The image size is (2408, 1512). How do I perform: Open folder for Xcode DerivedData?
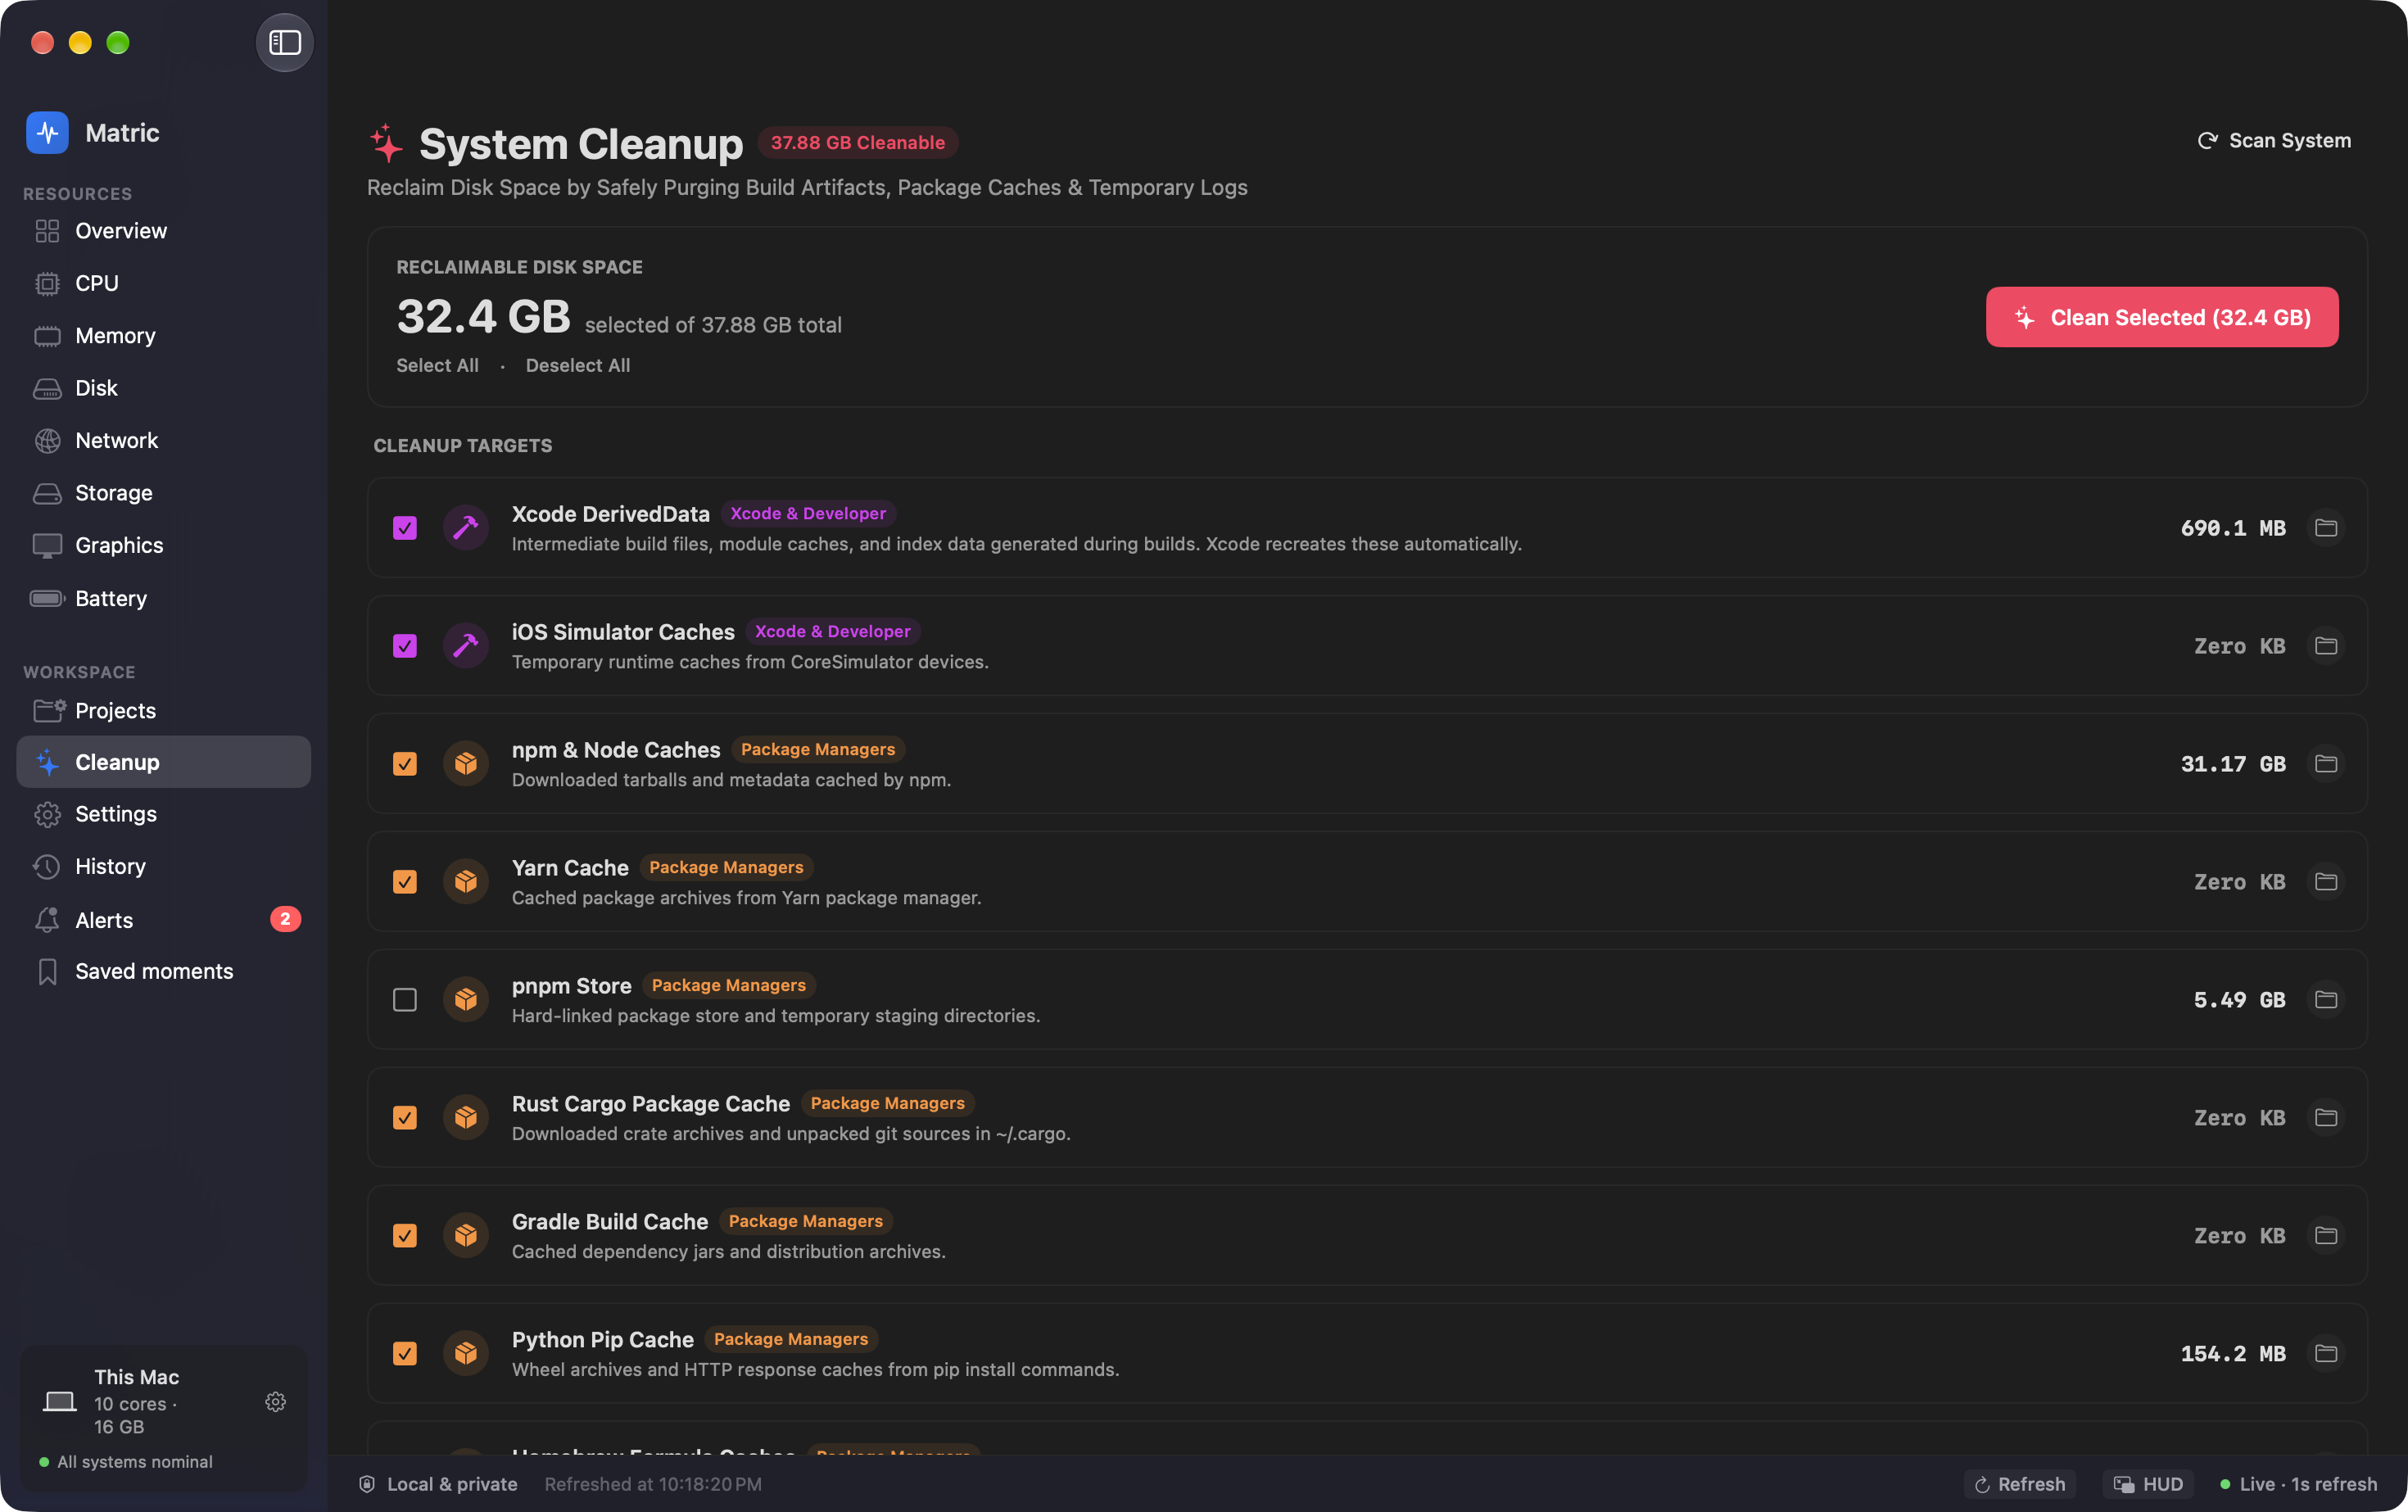tap(2326, 528)
